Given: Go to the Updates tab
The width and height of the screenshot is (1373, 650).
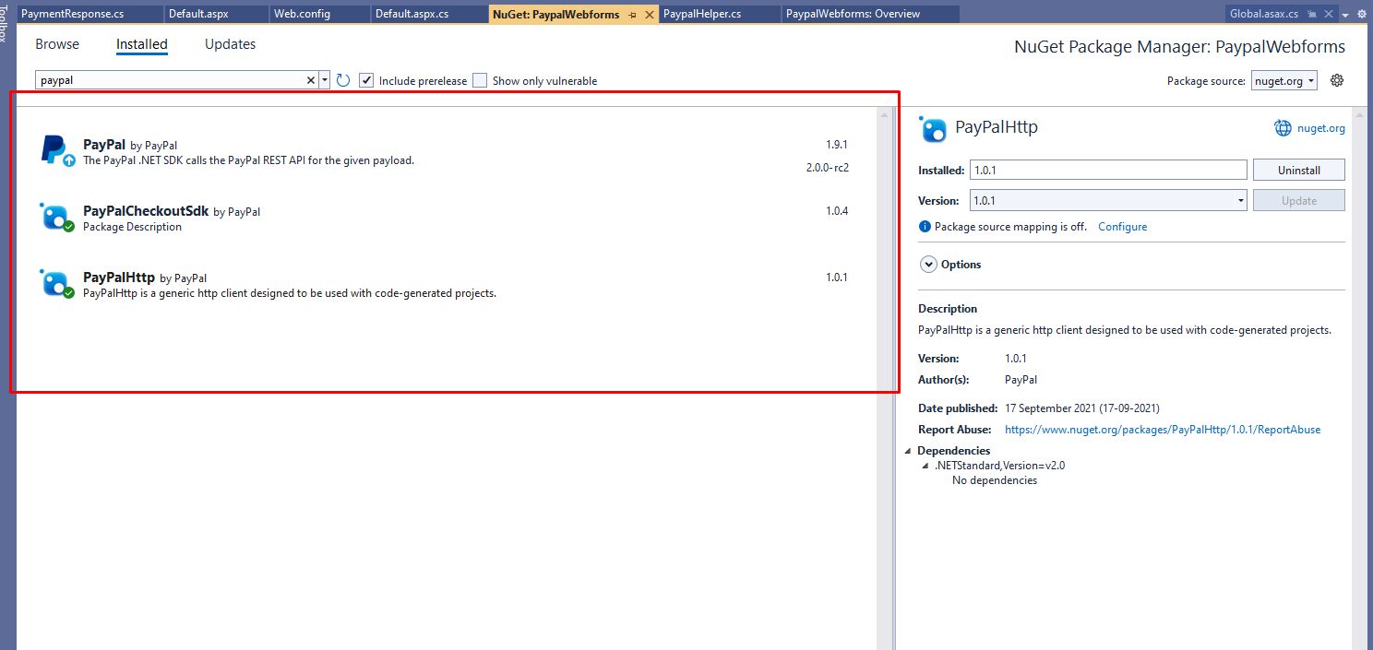Looking at the screenshot, I should (x=231, y=44).
